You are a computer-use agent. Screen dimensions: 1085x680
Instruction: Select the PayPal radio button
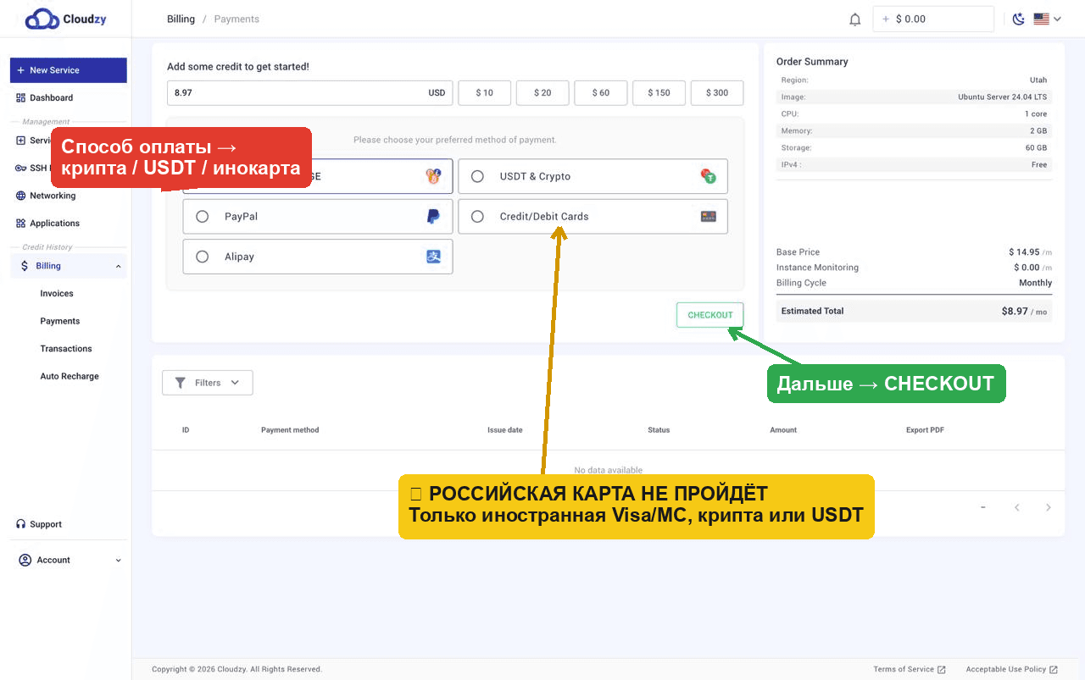click(202, 217)
